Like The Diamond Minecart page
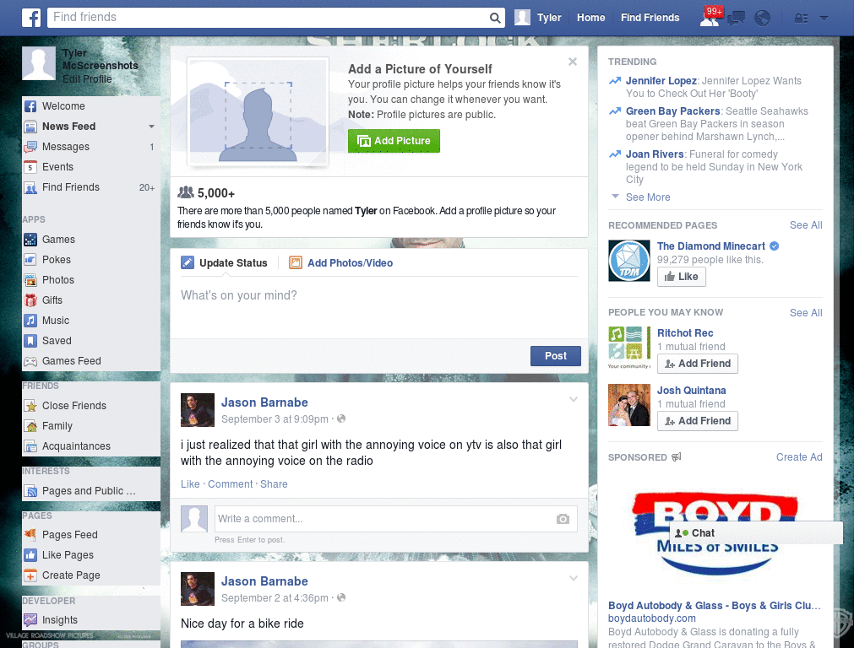Screen dimensions: 865x648 click(x=682, y=277)
